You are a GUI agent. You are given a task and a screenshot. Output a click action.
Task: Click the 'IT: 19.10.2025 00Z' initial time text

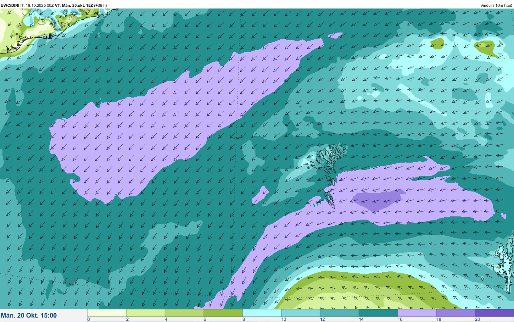(x=37, y=5)
